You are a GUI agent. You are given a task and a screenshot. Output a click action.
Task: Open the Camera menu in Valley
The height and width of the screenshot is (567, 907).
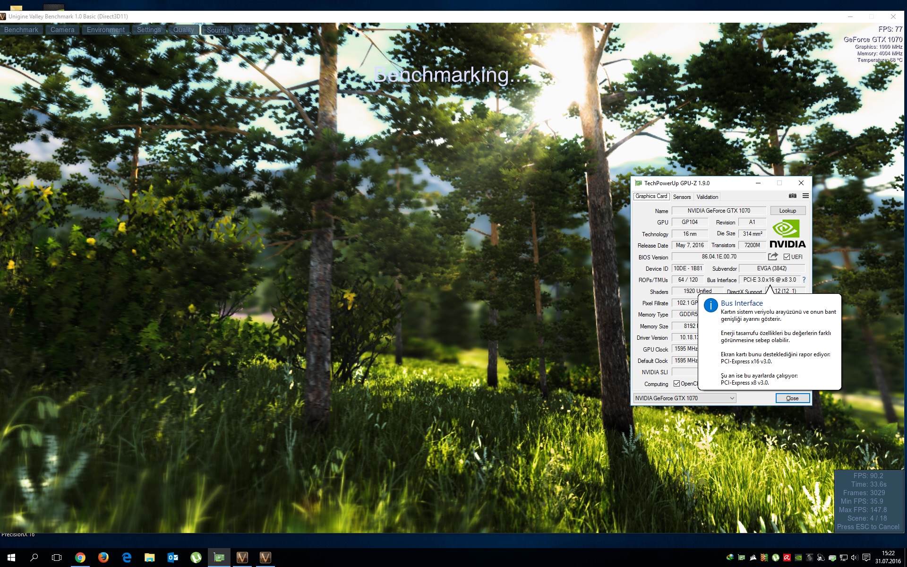click(62, 30)
